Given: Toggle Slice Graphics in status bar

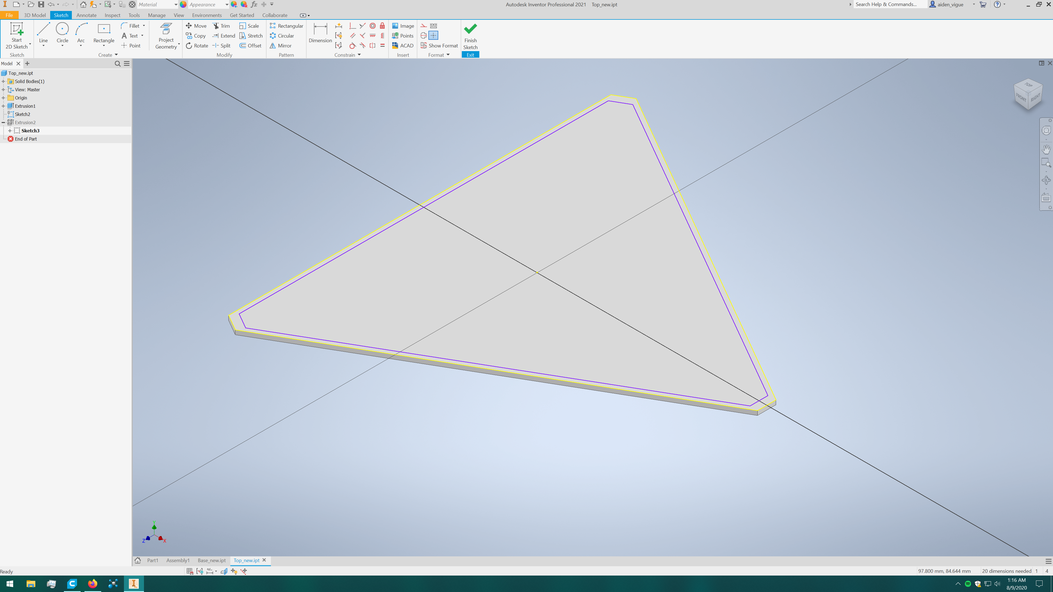Looking at the screenshot, I should [x=224, y=571].
